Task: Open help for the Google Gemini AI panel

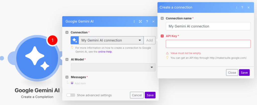Action: point(147,21)
